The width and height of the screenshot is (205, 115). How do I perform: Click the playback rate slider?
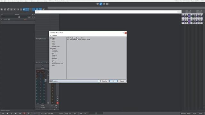tap(96, 113)
